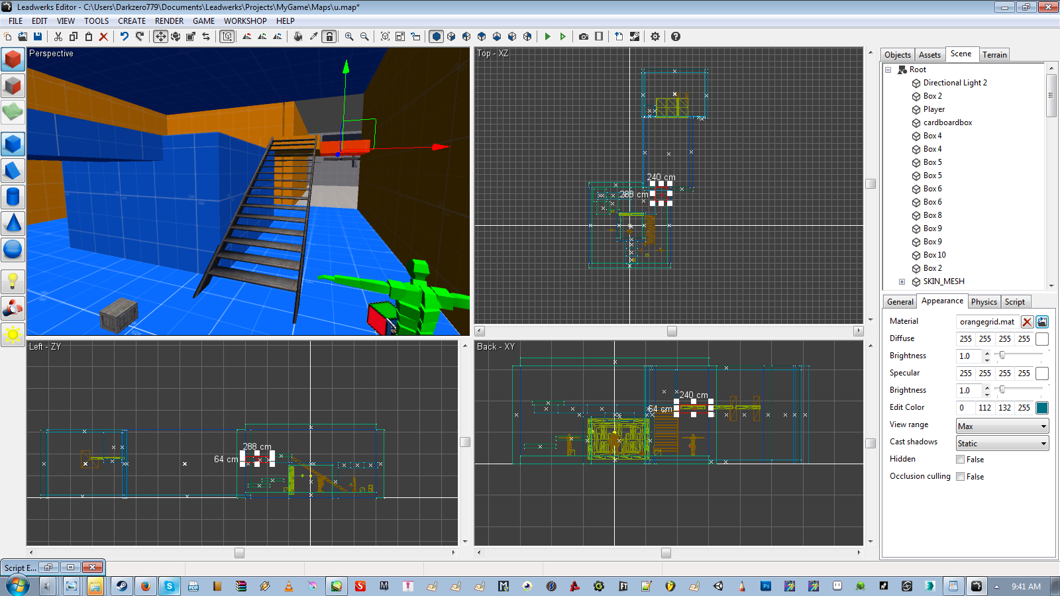Switch to the Physics tab

click(x=984, y=301)
